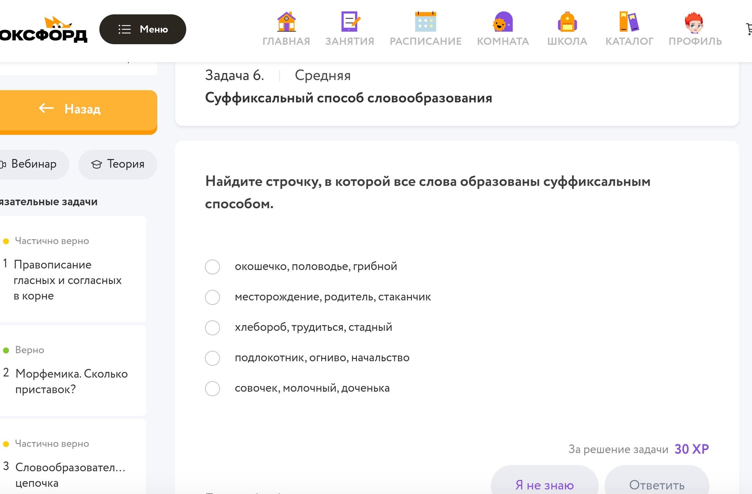Open the Школа backpack icon
This screenshot has width=752, height=494.
click(x=567, y=22)
